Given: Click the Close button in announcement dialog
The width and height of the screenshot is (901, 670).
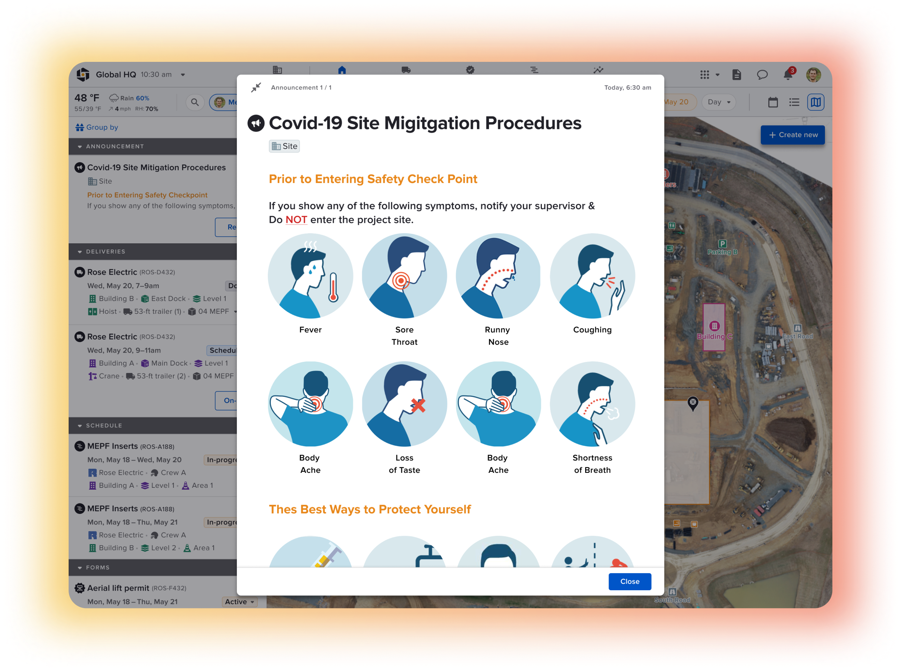Looking at the screenshot, I should pos(630,581).
